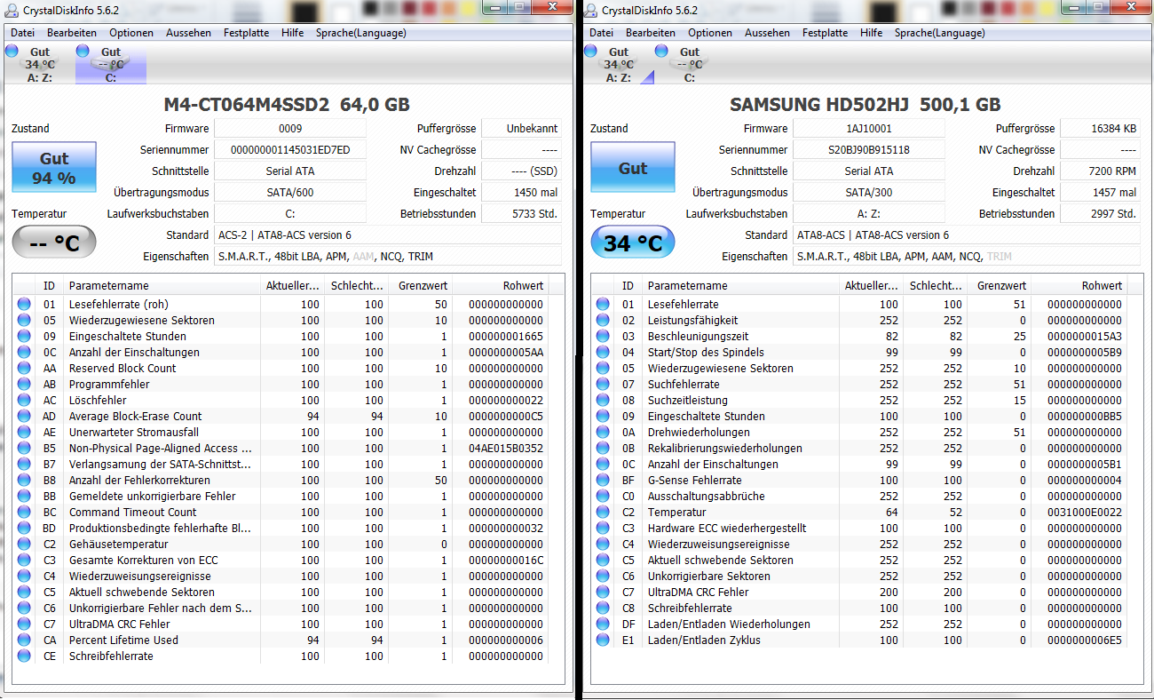Viewport: 1154px width, 700px height.
Task: Click the CrystalDiskInfo app icon in left title bar
Action: [x=12, y=10]
